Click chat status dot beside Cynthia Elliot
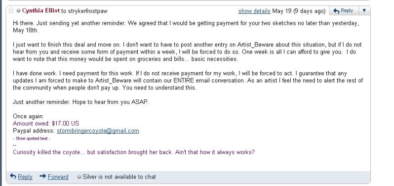Viewport: 394px width, 186px height. point(19,11)
